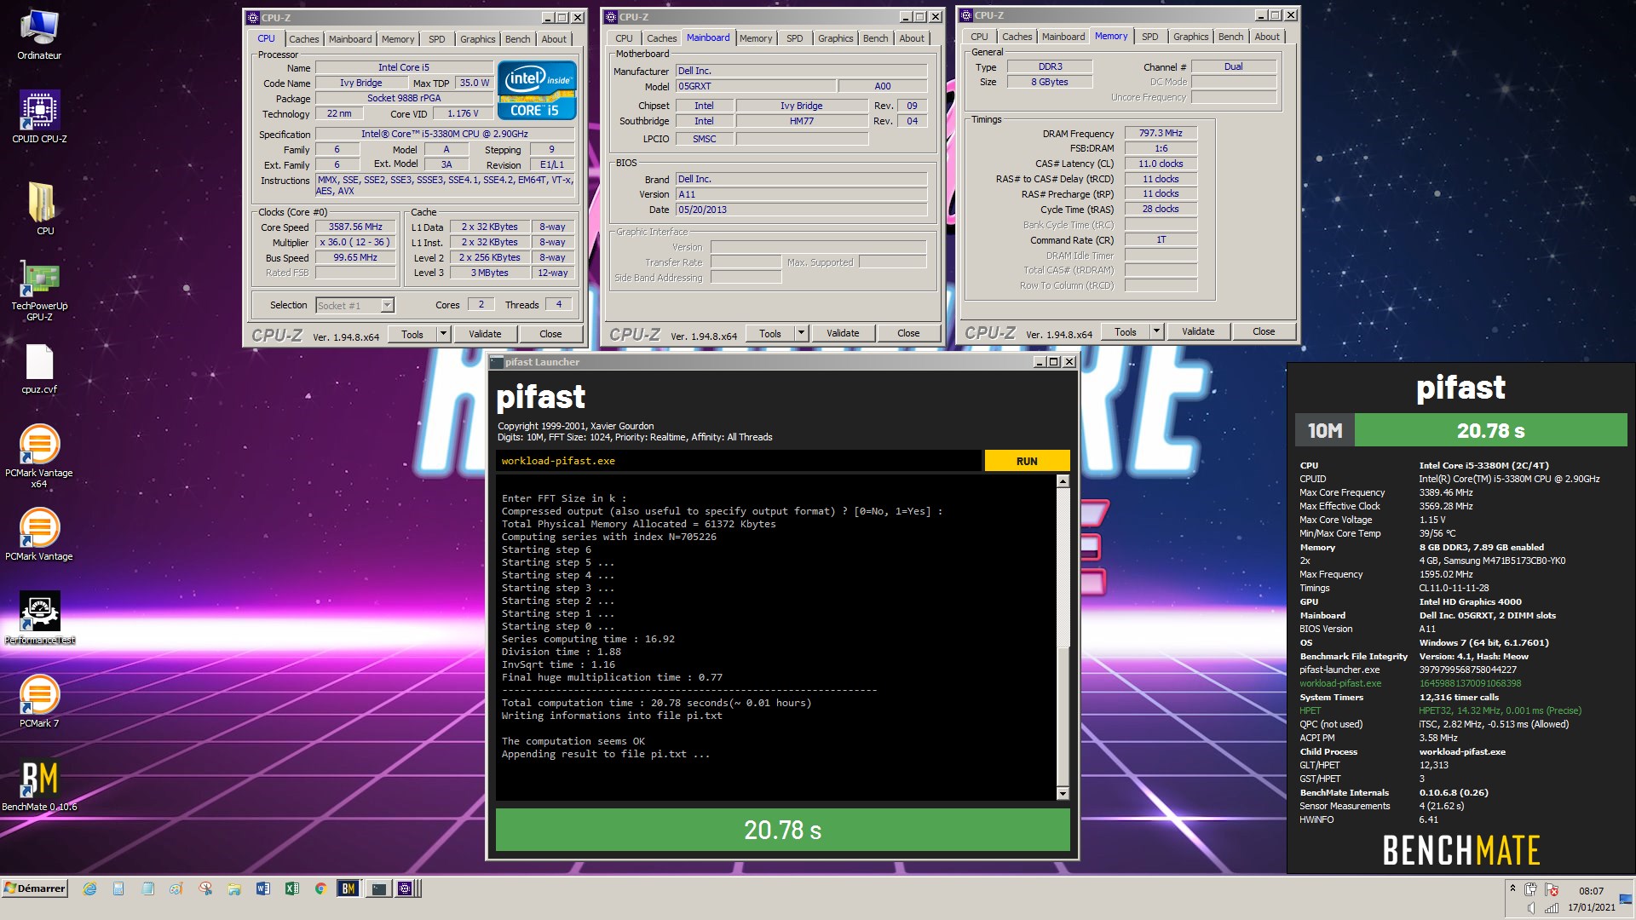Click the pifast console scrollbar down arrow
The image size is (1636, 920).
click(x=1063, y=794)
